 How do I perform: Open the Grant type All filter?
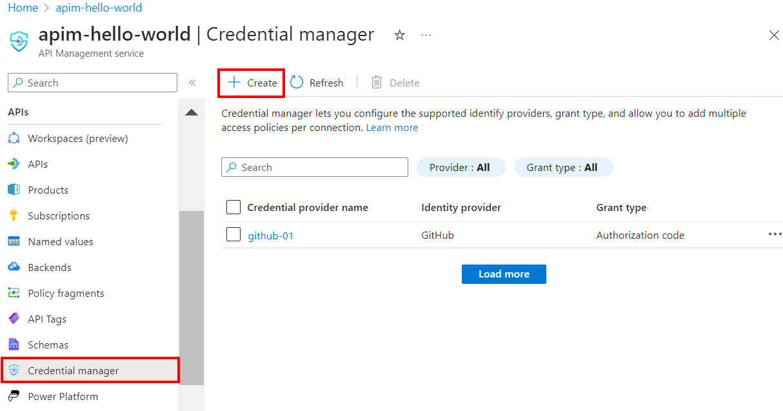(x=563, y=167)
